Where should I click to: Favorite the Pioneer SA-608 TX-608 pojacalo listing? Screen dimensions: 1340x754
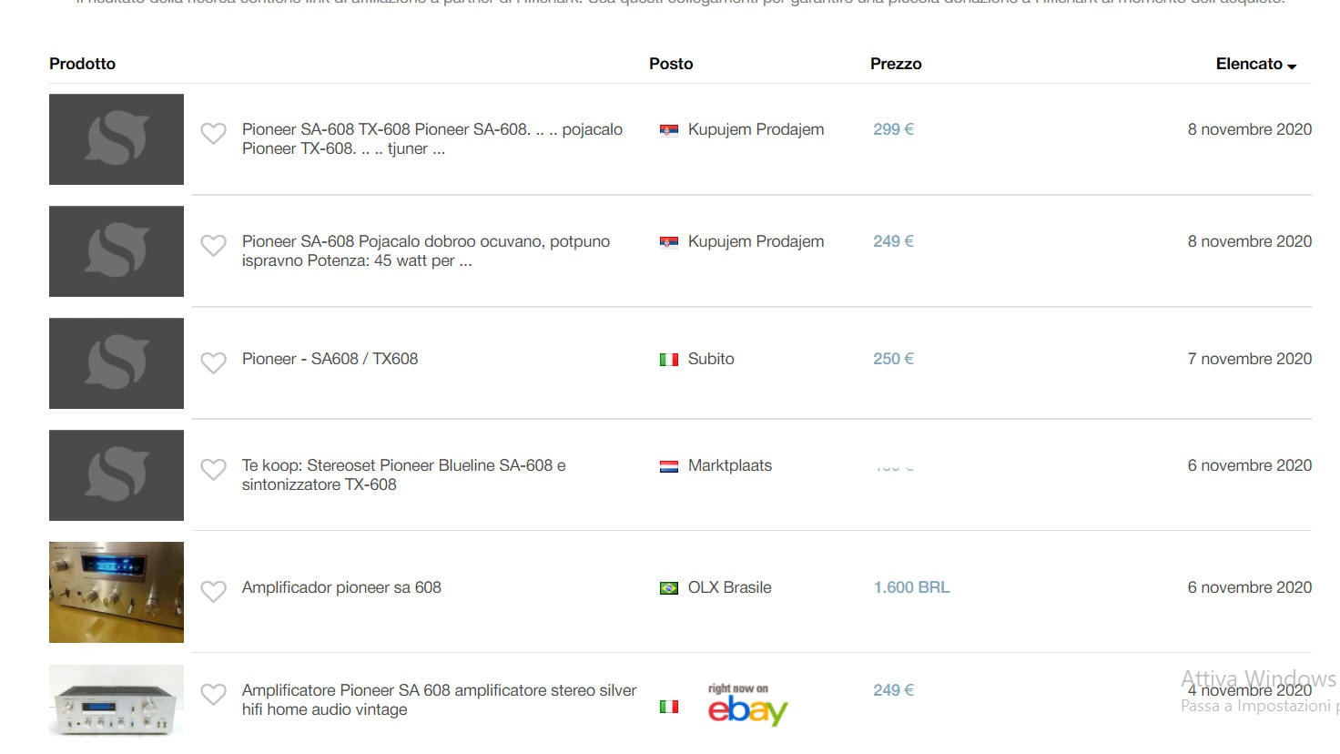[213, 134]
